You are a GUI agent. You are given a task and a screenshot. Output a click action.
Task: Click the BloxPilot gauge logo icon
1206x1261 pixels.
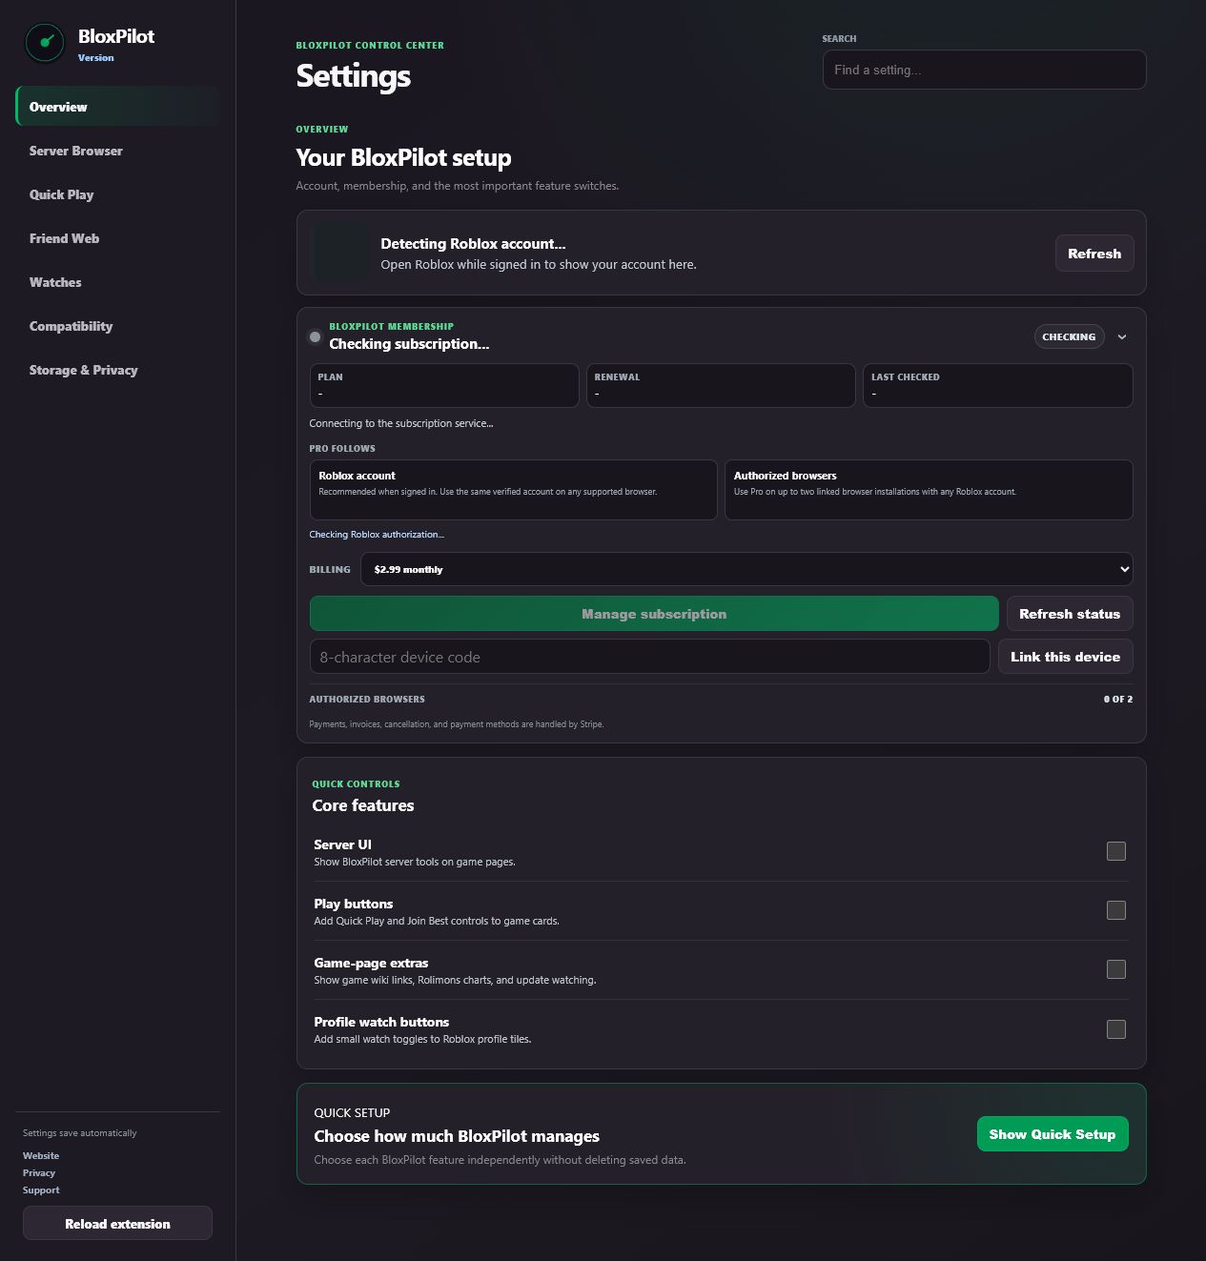coord(45,43)
